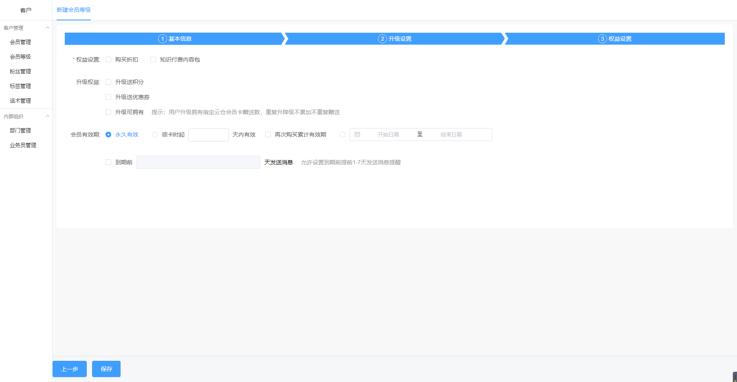The width and height of the screenshot is (737, 382).
Task: Open 业务员管理 in the sidebar
Action: tap(23, 145)
